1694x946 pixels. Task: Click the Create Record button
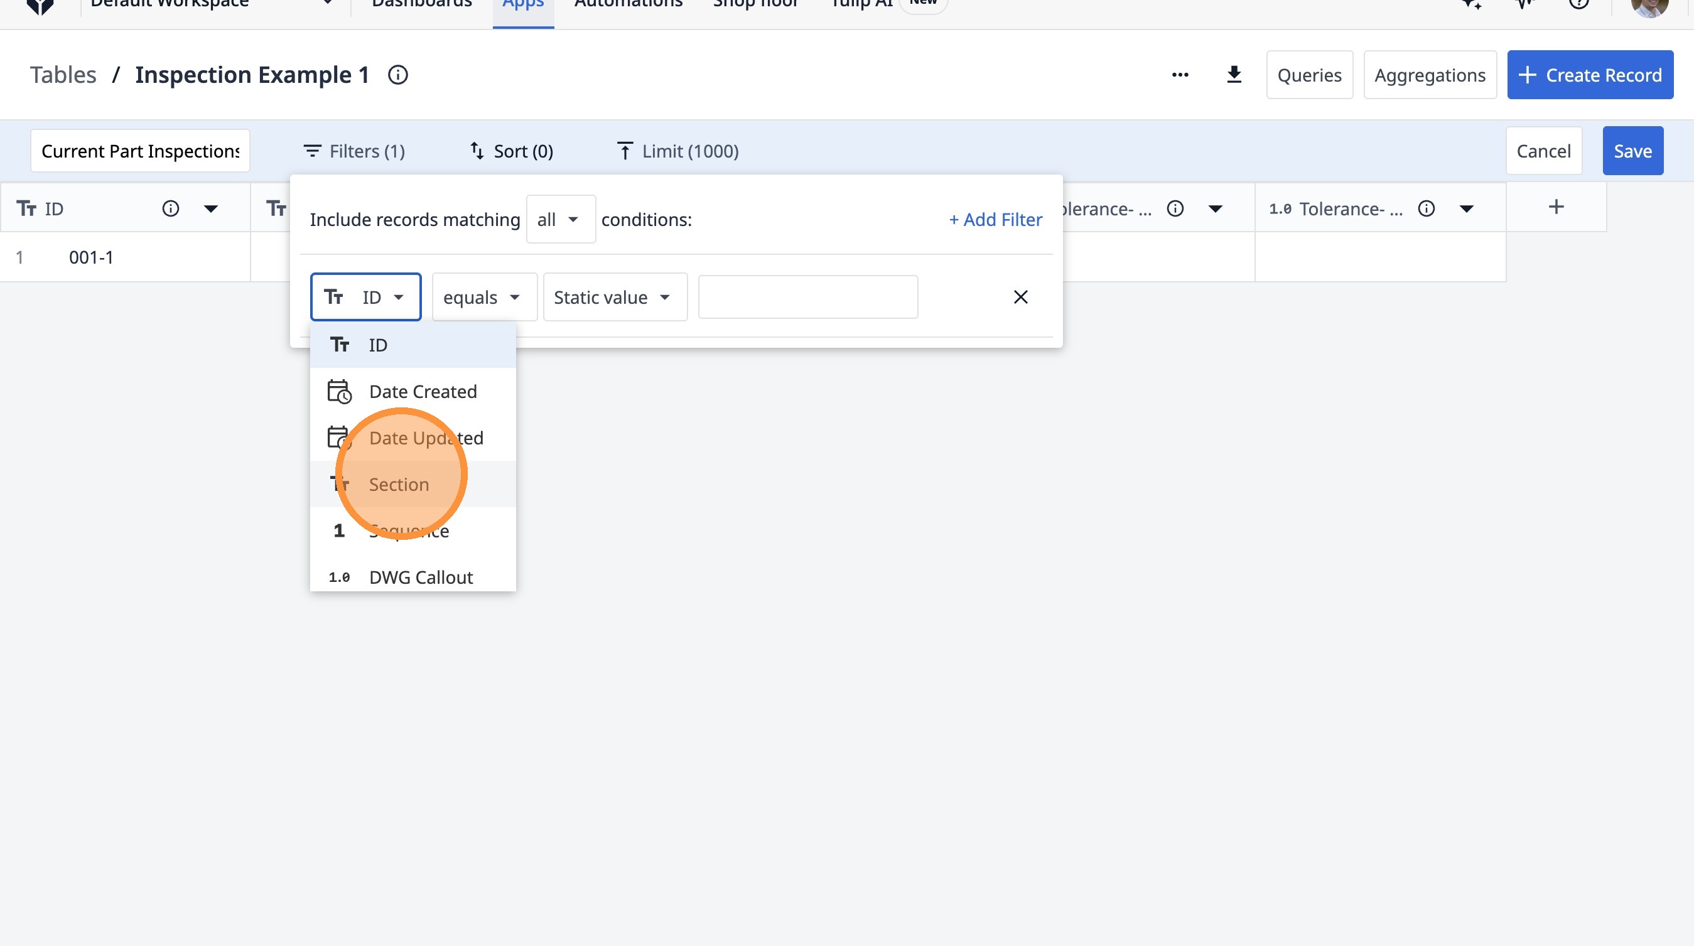tap(1589, 75)
